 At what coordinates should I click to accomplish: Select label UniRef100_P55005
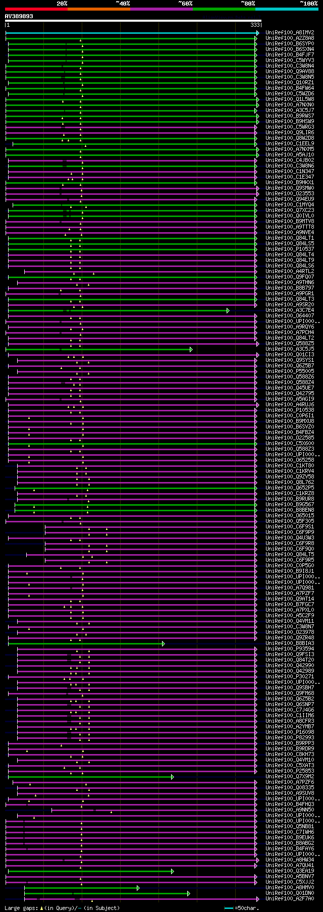[290, 371]
